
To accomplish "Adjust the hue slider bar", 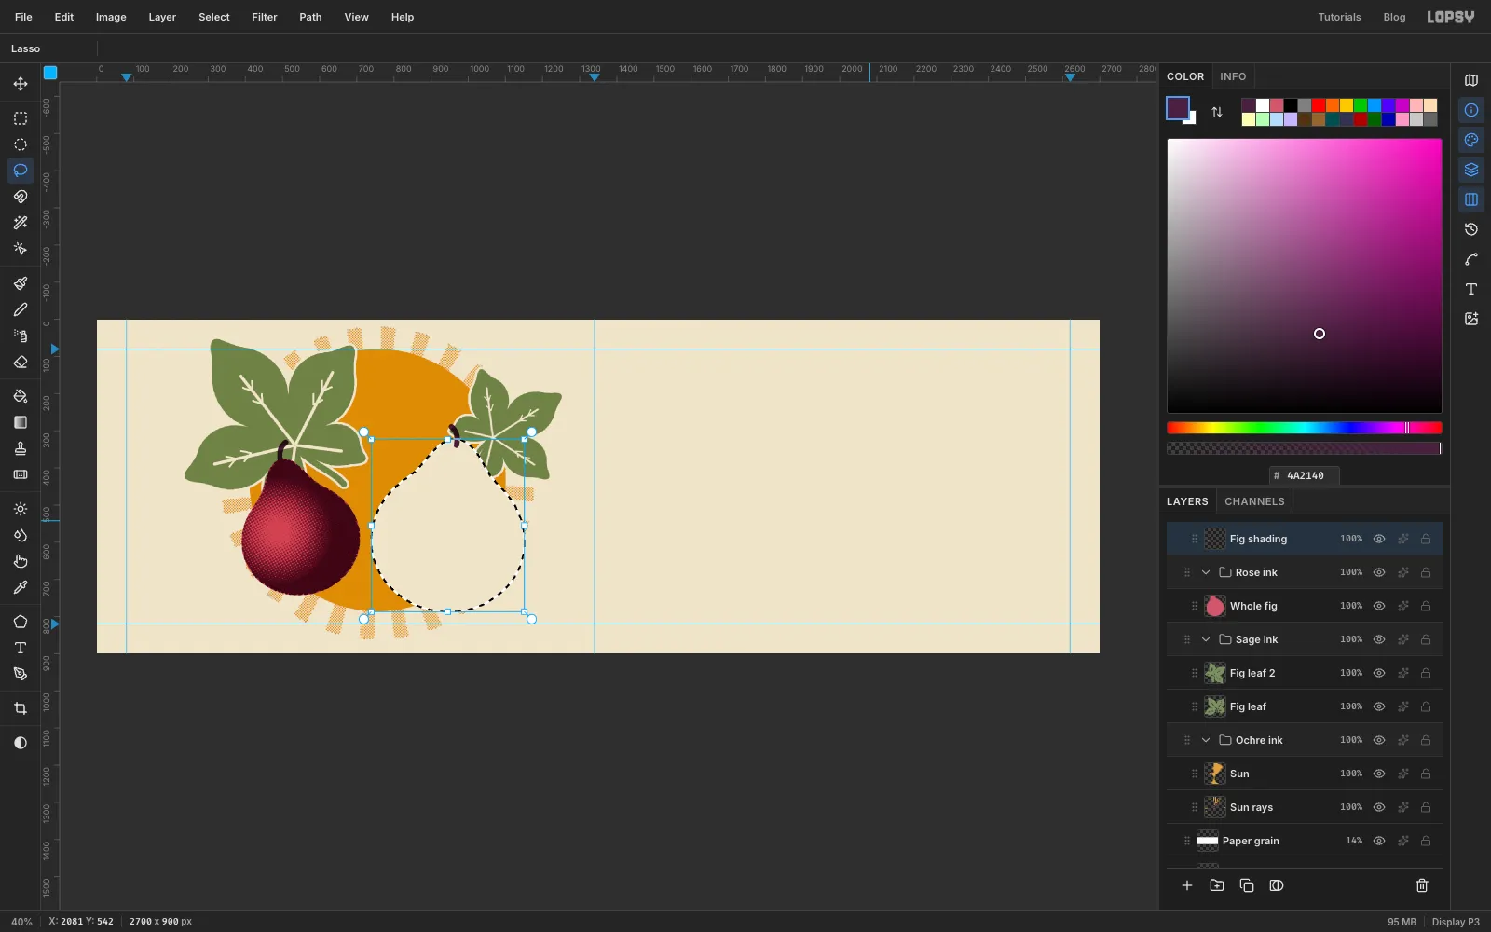I will coord(1305,428).
